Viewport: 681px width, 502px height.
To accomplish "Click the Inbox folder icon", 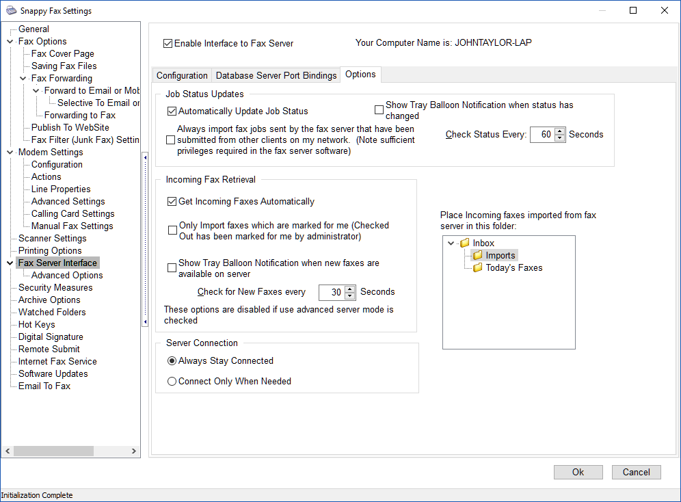I will (464, 243).
